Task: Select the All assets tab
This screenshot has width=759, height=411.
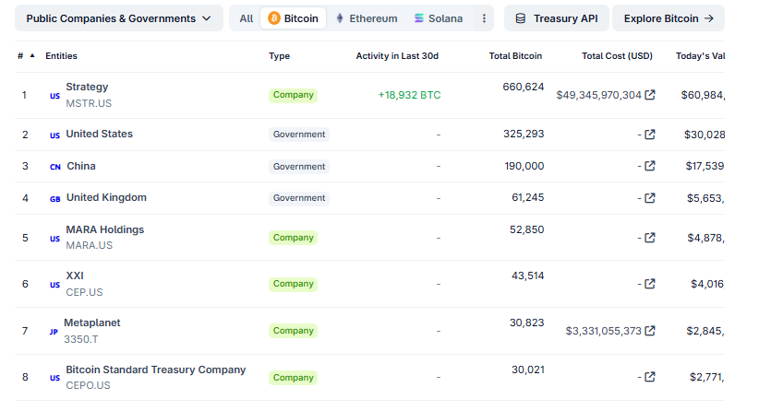Action: (246, 18)
